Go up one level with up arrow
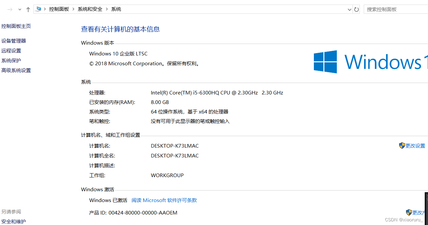Viewport: 428px width, 225px height. 28,10
